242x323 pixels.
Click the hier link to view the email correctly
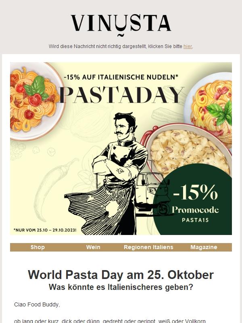click(188, 46)
